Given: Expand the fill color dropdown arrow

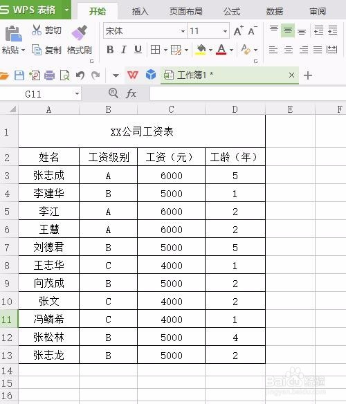Looking at the screenshot, I should coord(210,50).
